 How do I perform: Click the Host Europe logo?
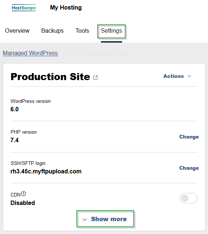pyautogui.click(x=24, y=8)
